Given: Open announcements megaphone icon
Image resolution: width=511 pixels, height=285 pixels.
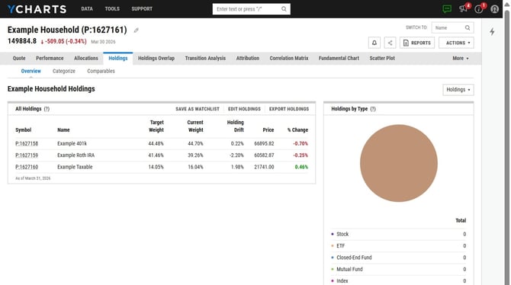Looking at the screenshot, I should click(x=463, y=9).
